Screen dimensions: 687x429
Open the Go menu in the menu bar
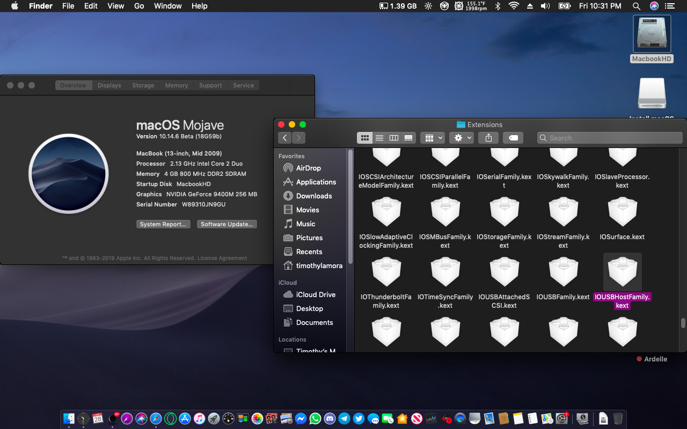pos(139,6)
